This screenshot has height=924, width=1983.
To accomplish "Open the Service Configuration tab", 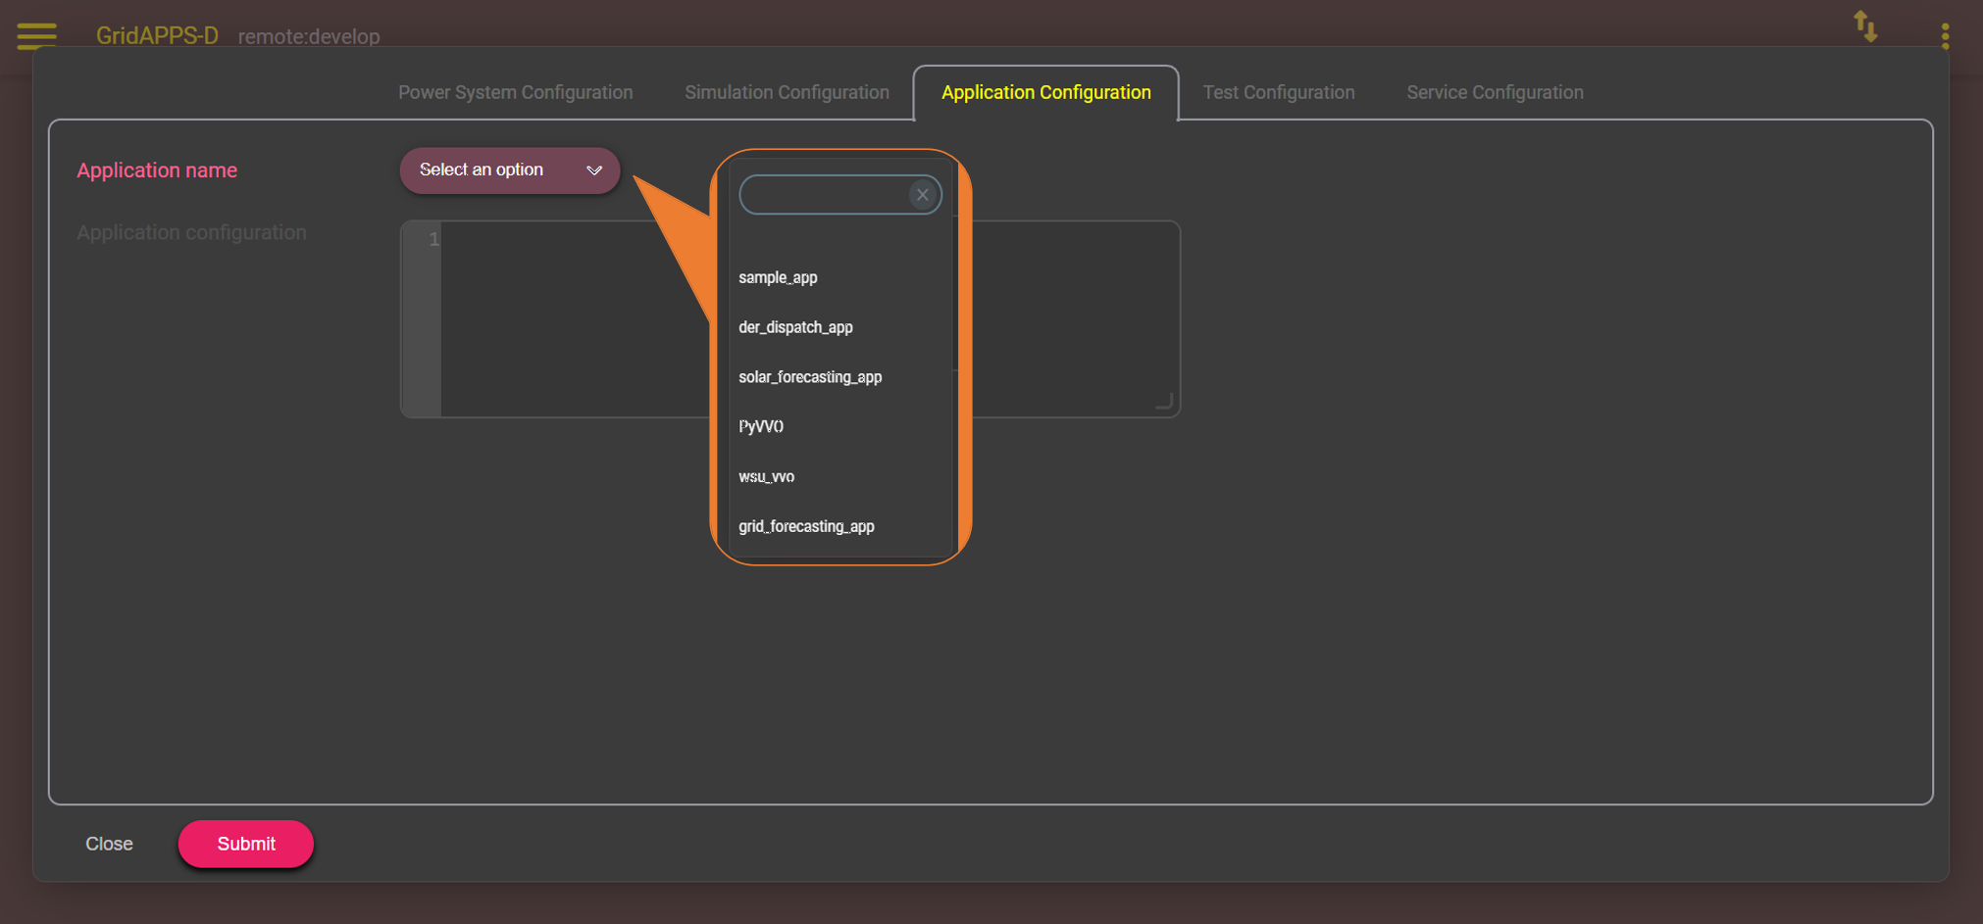I will [1495, 92].
